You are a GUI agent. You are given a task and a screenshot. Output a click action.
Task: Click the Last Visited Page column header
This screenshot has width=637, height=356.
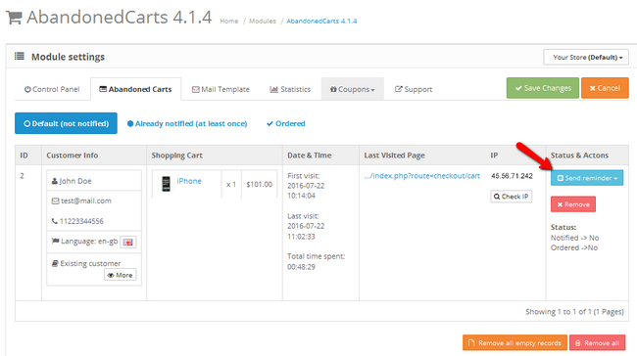[394, 156]
